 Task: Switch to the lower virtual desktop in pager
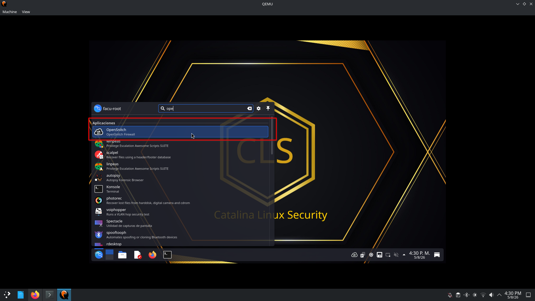click(110, 257)
